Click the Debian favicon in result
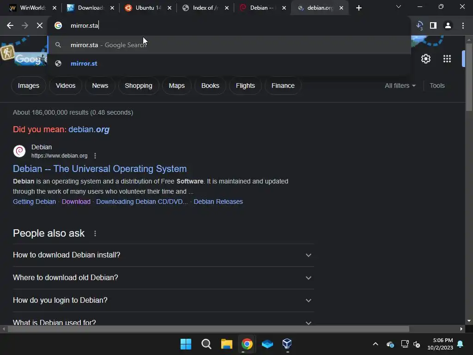The image size is (473, 355). tap(19, 151)
